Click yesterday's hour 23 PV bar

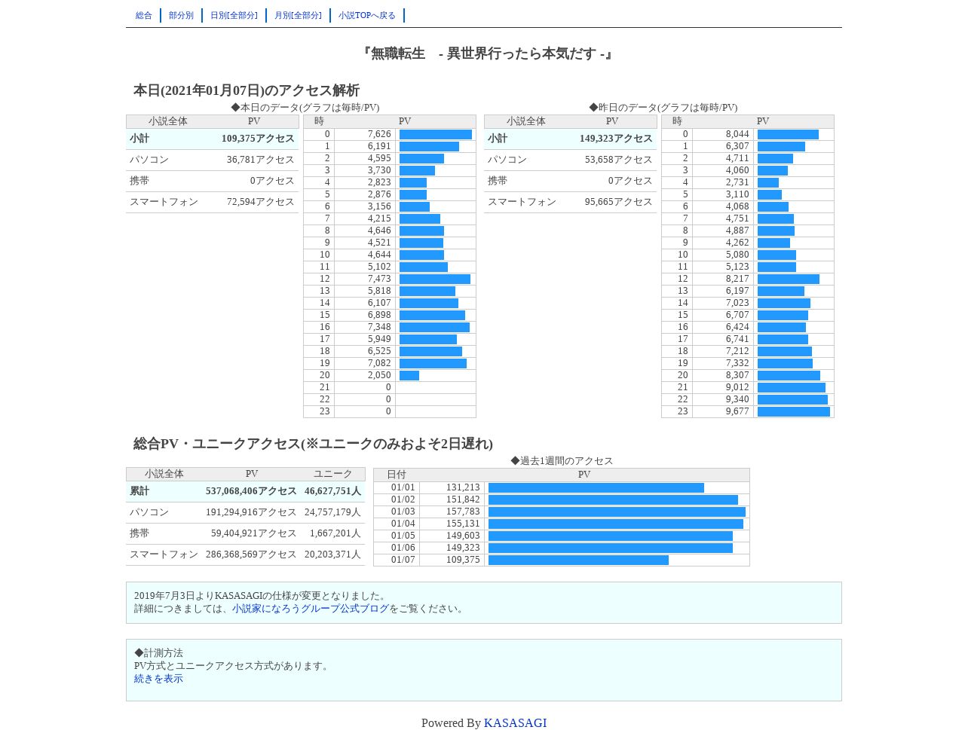pyautogui.click(x=794, y=412)
